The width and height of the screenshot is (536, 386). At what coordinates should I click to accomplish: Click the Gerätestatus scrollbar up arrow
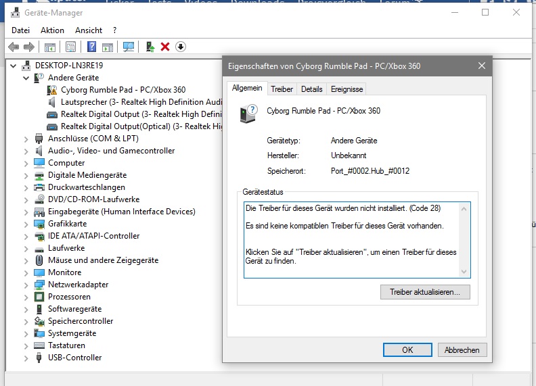click(464, 209)
